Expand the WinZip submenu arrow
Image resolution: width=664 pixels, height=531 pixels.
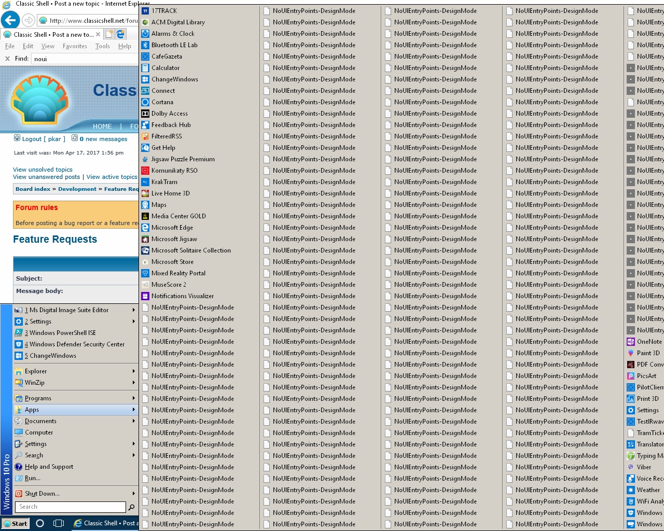(133, 383)
